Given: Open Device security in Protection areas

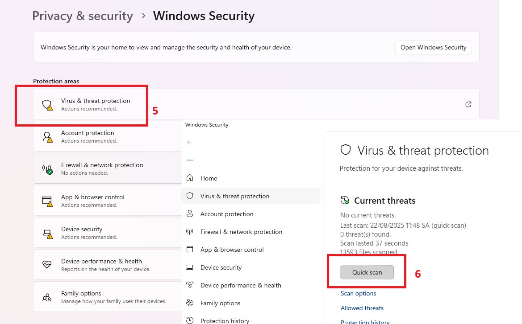Looking at the screenshot, I should 108,233.
